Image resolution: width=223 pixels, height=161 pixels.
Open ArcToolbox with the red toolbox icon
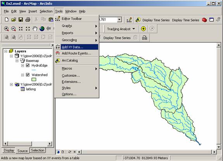click(204, 20)
